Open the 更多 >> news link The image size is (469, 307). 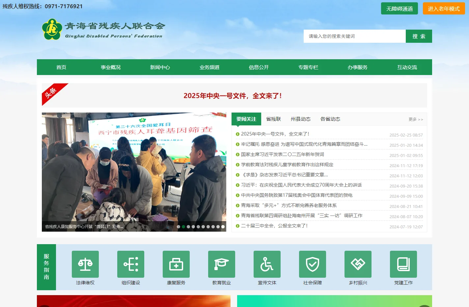416,119
